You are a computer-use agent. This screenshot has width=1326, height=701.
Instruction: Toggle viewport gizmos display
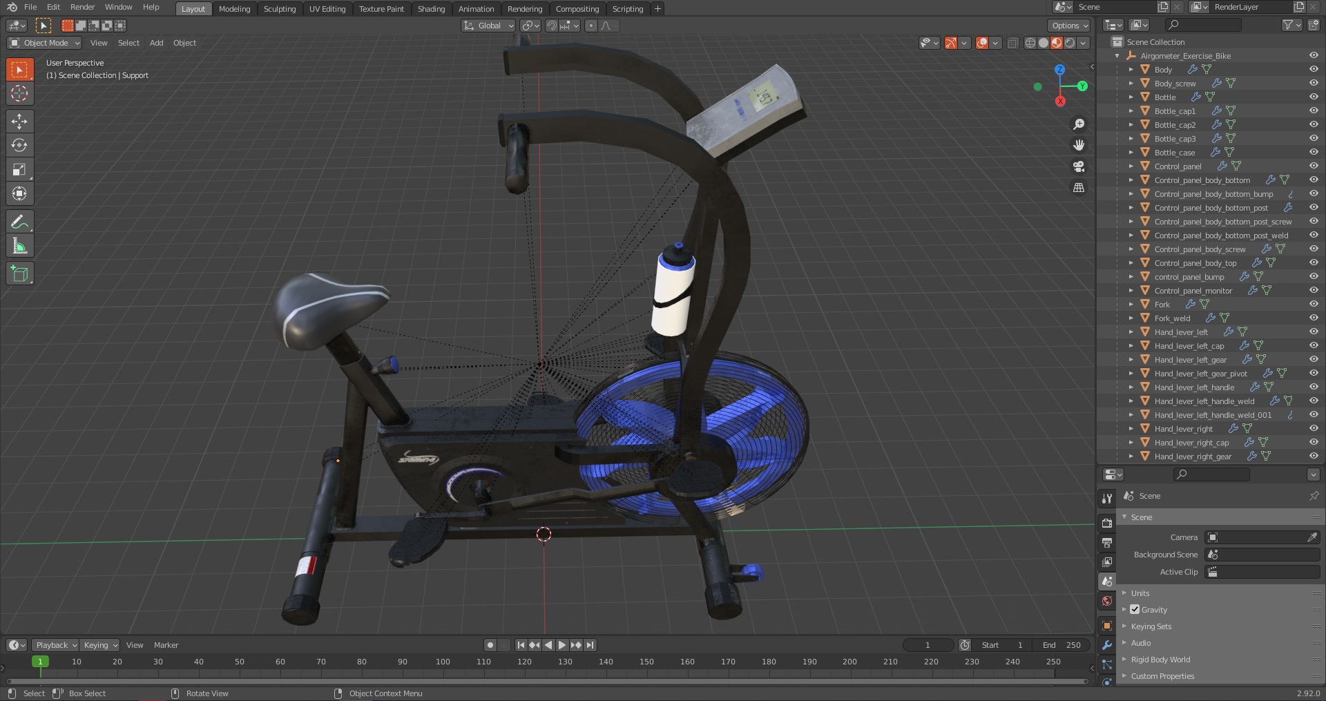click(951, 43)
